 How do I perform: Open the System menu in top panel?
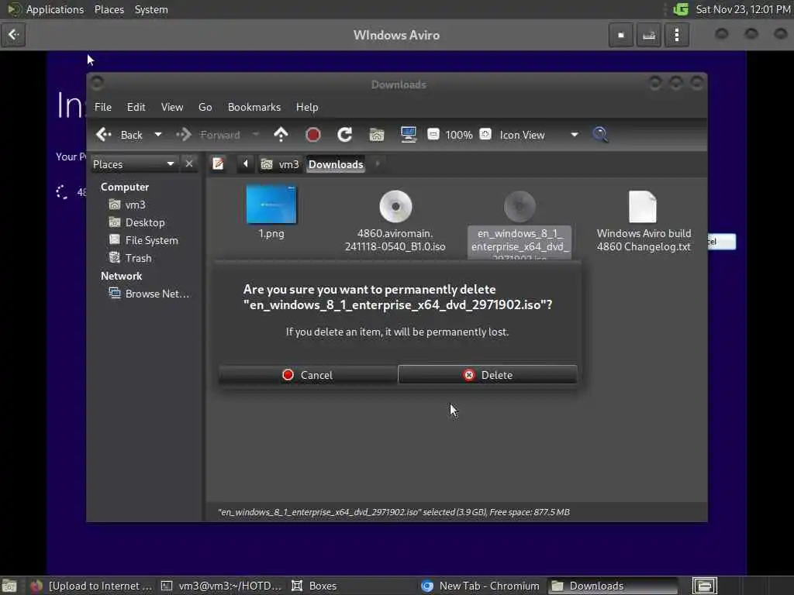coord(151,9)
